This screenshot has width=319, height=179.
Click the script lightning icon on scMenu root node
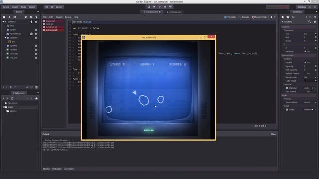click(x=31, y=22)
